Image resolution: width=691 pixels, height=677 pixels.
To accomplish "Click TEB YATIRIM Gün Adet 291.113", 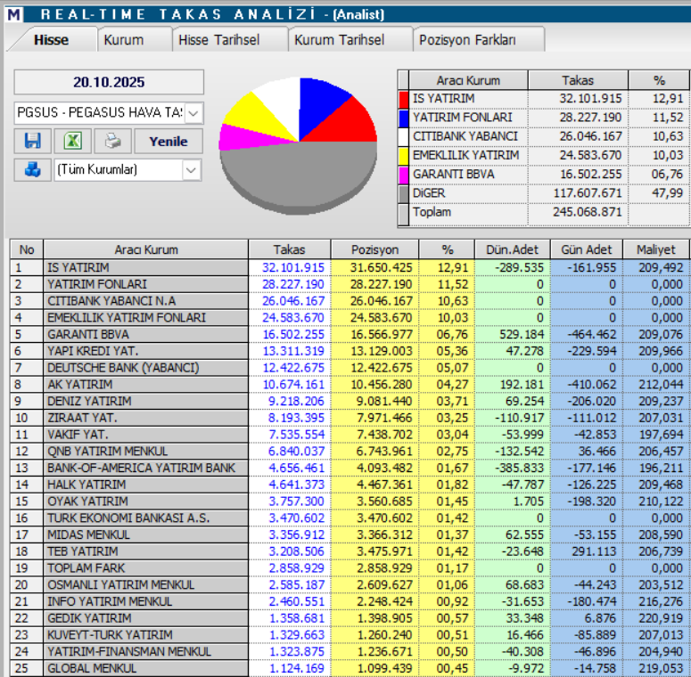I will [x=594, y=551].
